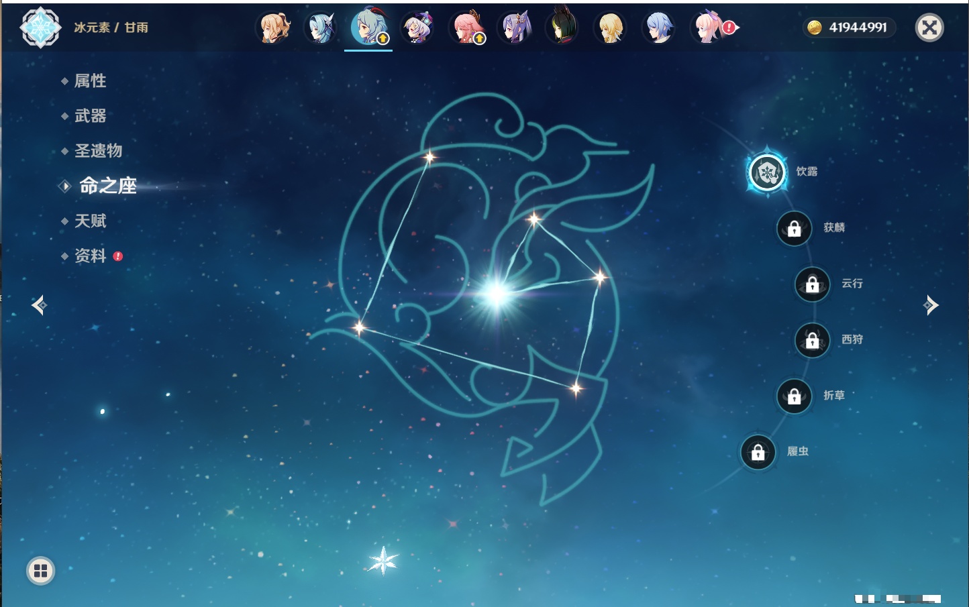Open the unlocked 饮露 constellation node
The width and height of the screenshot is (969, 607).
(768, 172)
